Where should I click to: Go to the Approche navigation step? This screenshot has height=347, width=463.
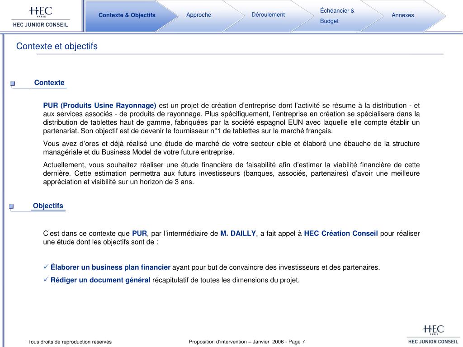(x=199, y=15)
